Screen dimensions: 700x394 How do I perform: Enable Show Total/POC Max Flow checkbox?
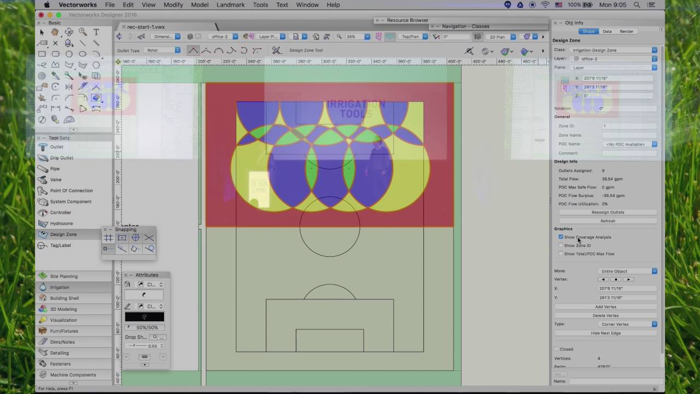click(x=561, y=253)
